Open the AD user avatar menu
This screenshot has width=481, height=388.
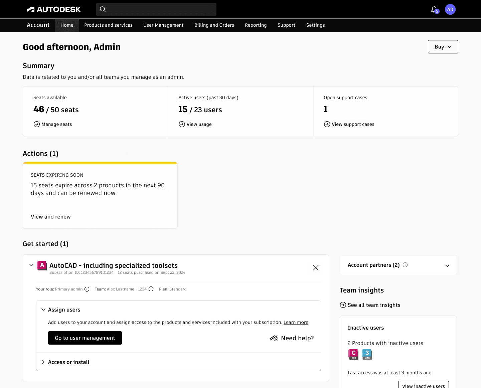tap(450, 9)
